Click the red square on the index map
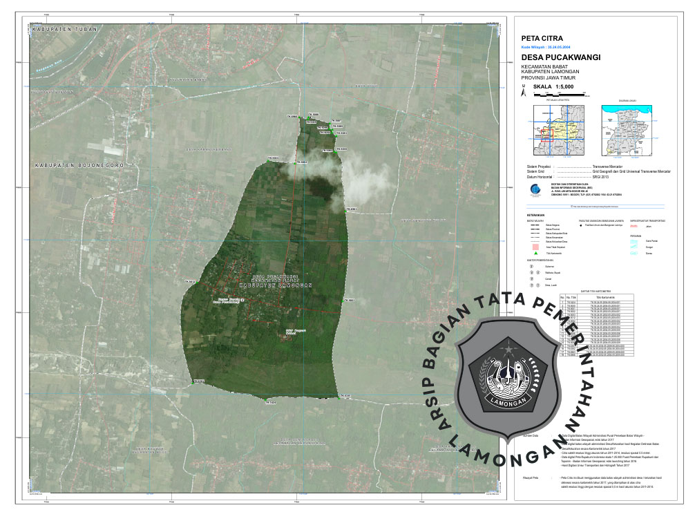This screenshot has width=695, height=512. (x=546, y=134)
